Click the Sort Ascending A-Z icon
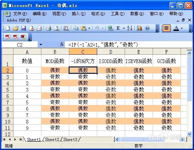This screenshot has height=150, width=194. [129, 28]
